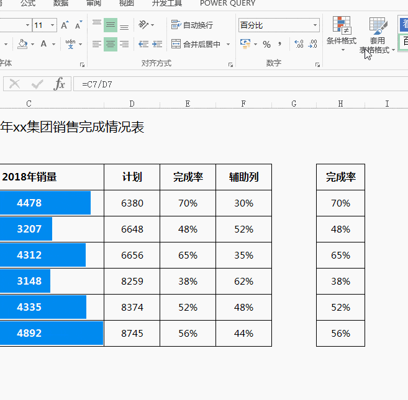Switch to the 数据 ribbon tab

click(61, 3)
